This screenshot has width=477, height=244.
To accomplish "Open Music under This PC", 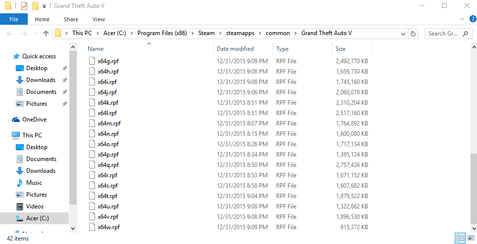I will coord(34,182).
